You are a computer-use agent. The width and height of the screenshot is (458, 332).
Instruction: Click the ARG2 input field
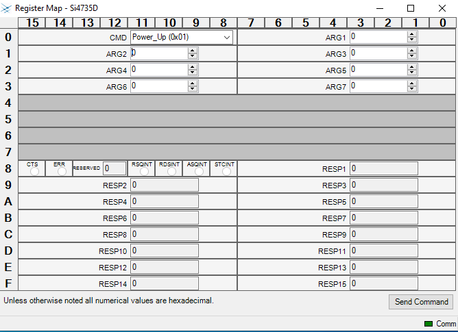(x=159, y=53)
